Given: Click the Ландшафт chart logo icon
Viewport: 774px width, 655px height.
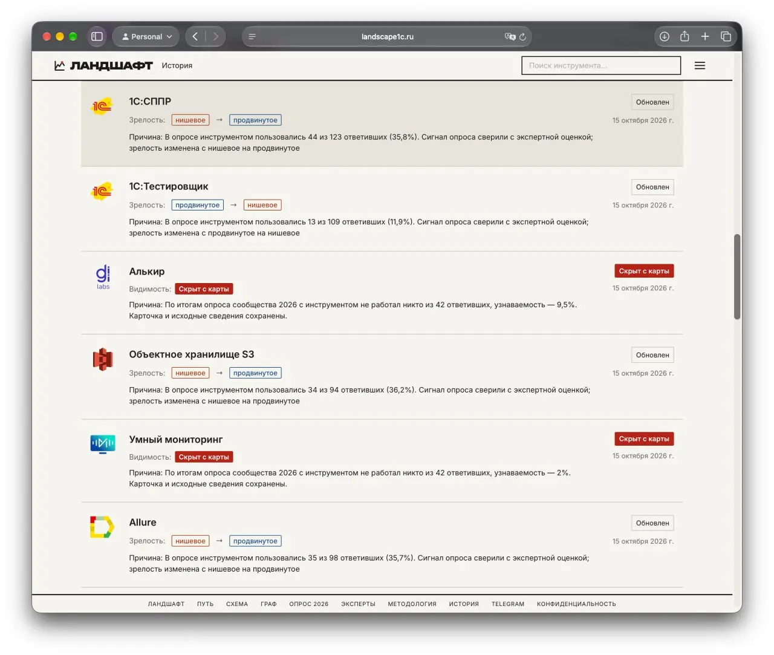Looking at the screenshot, I should coord(59,65).
